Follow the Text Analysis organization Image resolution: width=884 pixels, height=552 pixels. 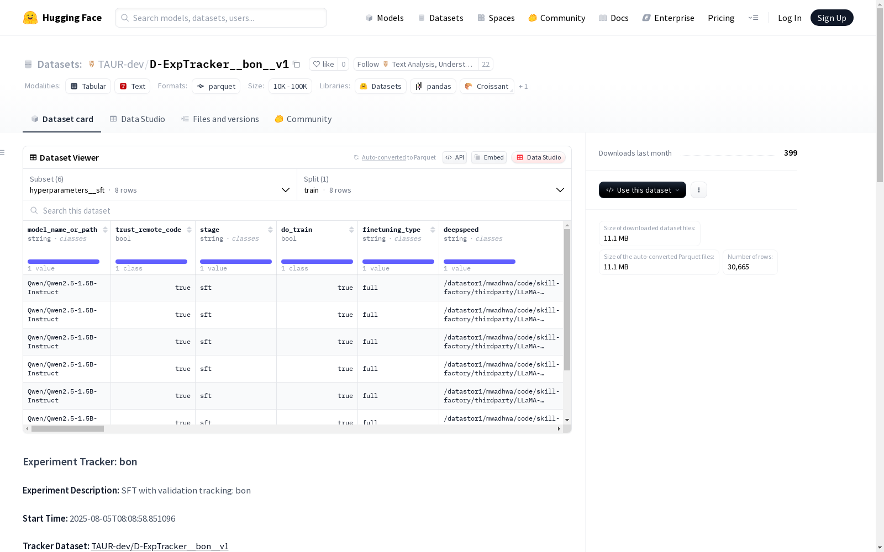[x=416, y=64]
